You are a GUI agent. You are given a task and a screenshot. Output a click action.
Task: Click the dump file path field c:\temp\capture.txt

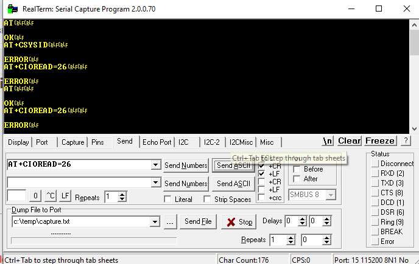coord(81,221)
